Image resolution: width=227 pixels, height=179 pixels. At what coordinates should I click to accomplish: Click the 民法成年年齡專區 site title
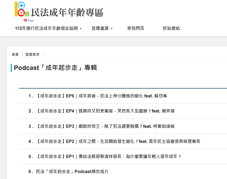(x=67, y=12)
